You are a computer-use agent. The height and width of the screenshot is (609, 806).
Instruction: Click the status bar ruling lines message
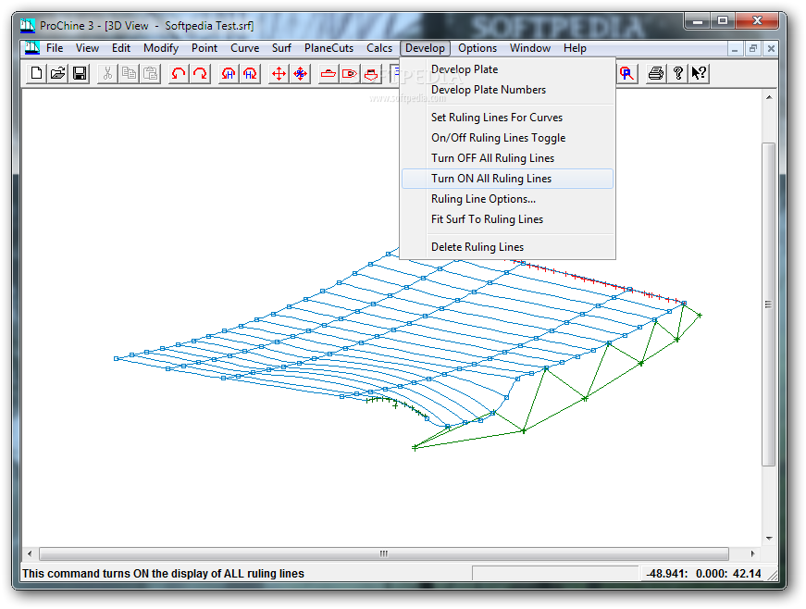click(163, 574)
